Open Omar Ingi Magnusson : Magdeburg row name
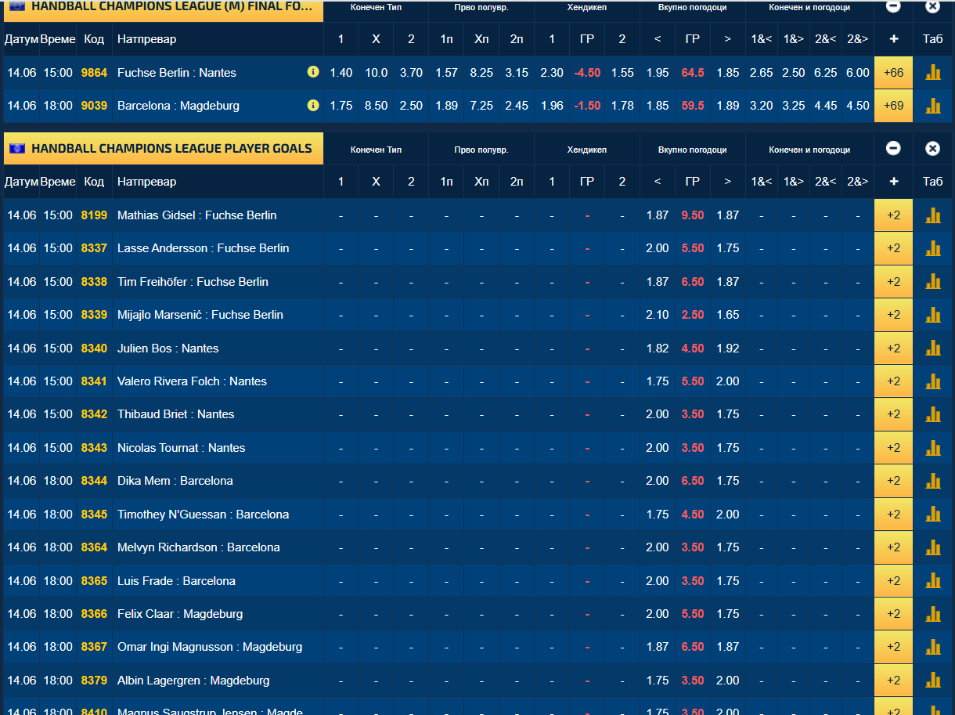This screenshot has width=955, height=715. coord(210,646)
